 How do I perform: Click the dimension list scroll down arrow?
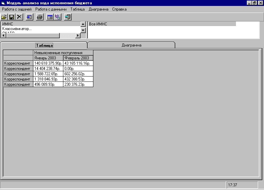pyautogui.click(x=83, y=30)
